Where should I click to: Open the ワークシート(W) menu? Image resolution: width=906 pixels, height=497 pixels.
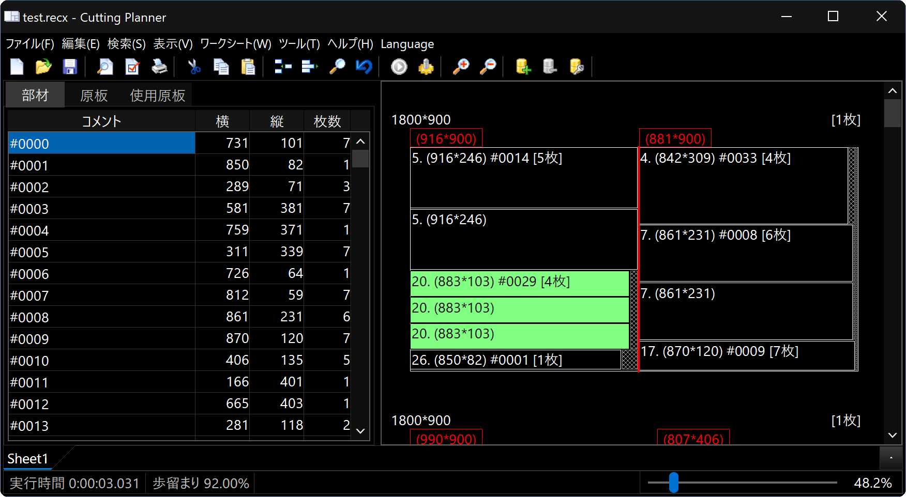(236, 44)
